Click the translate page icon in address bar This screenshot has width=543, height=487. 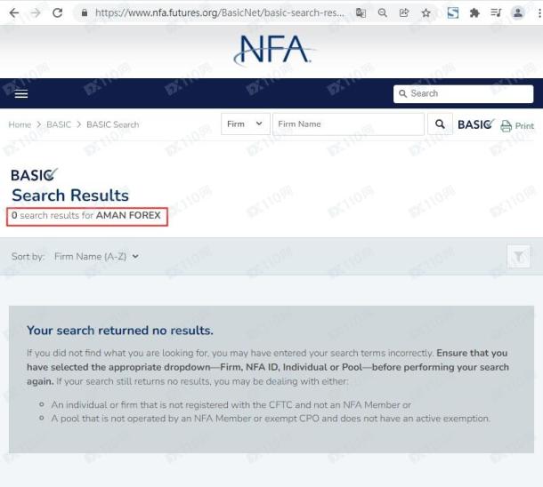(361, 13)
